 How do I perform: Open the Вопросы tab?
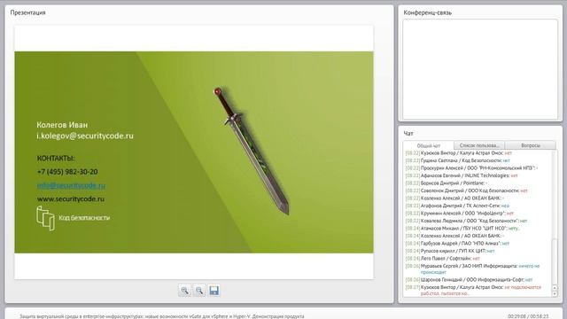click(x=531, y=145)
